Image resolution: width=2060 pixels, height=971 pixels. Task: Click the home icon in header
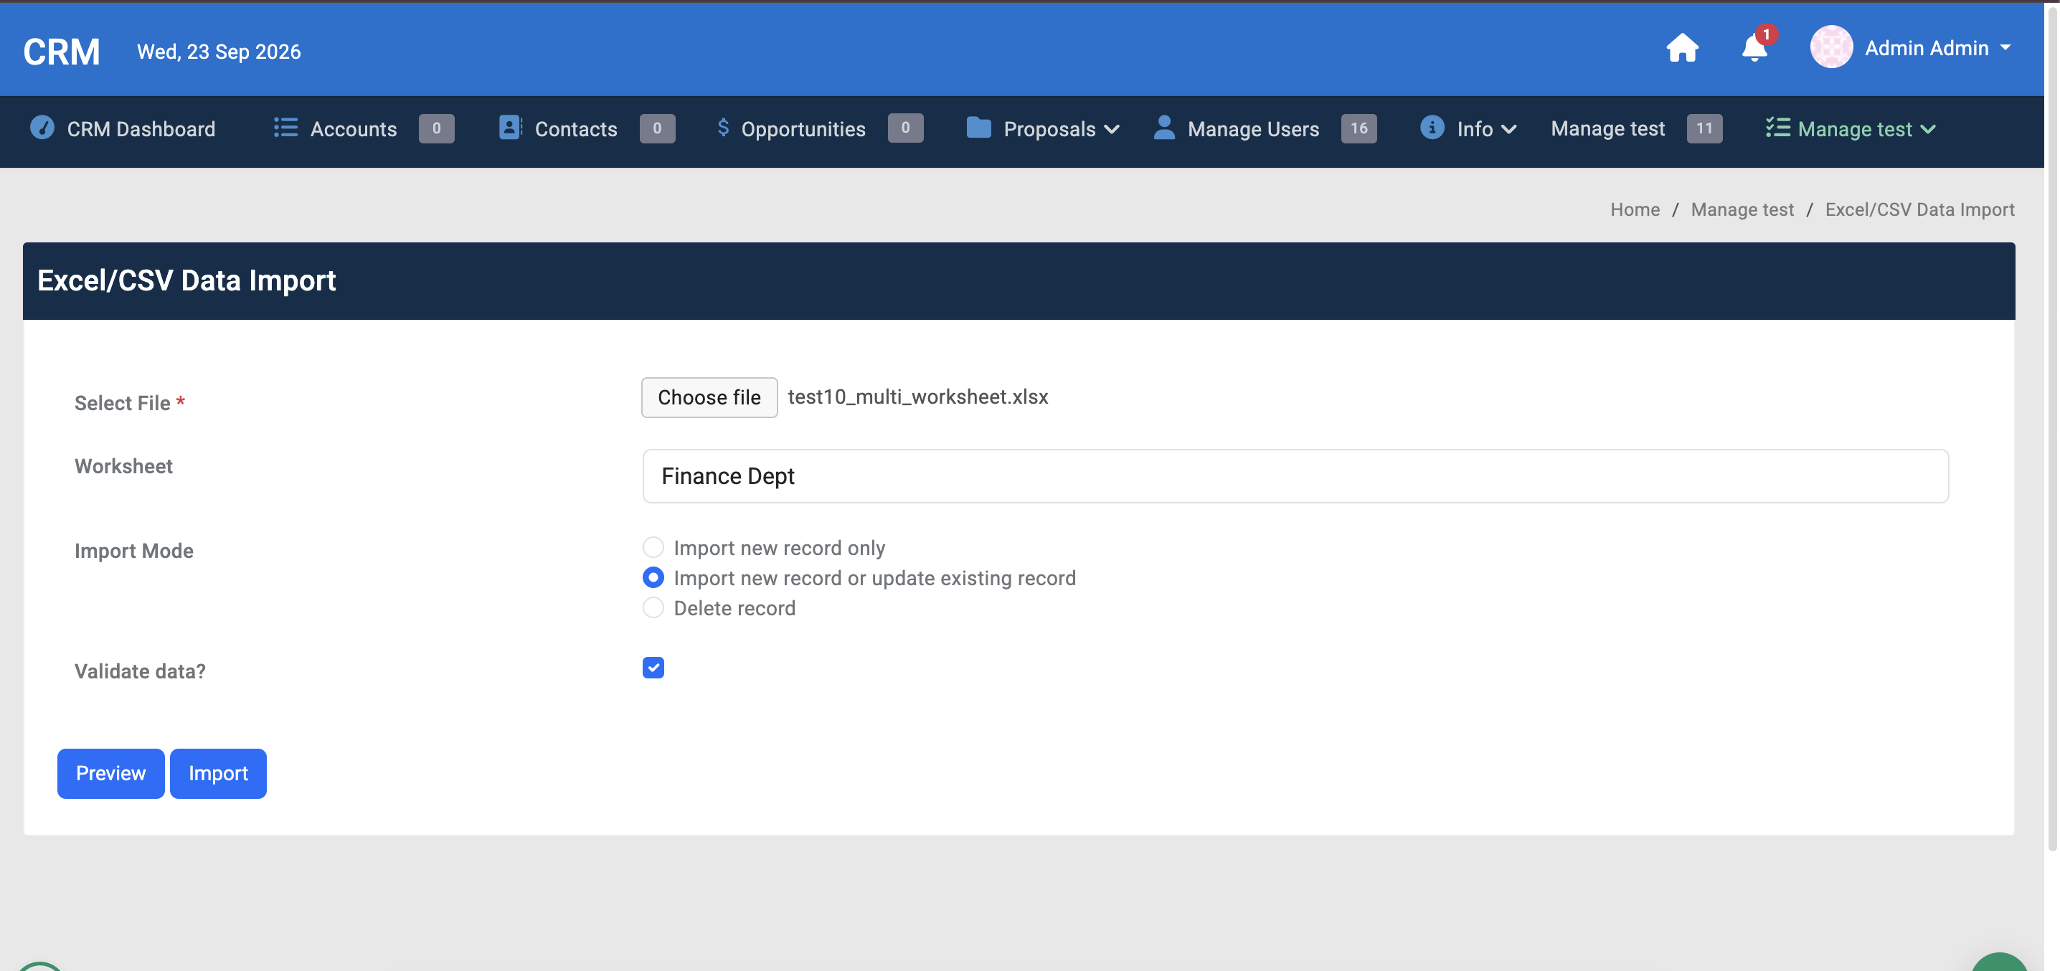coord(1682,48)
